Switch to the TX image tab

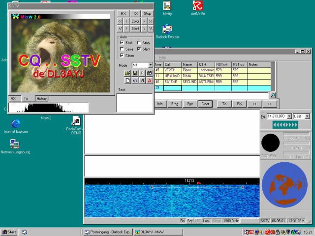click(28, 99)
